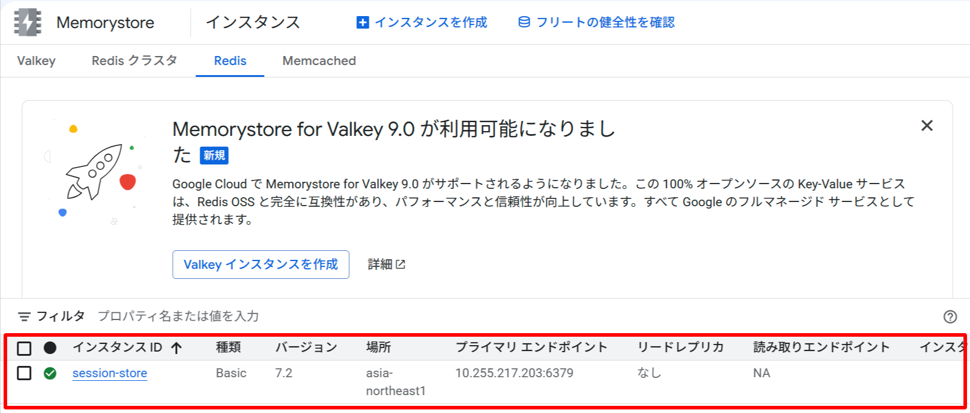
Task: Click the green status check for session-store
Action: pyautogui.click(x=50, y=373)
